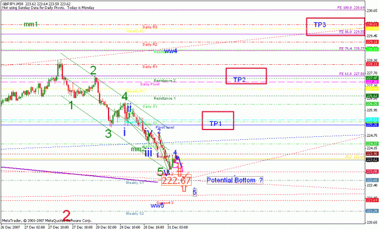Click the Daily R3 pivot label
This screenshot has height=230, width=379.
point(150,27)
